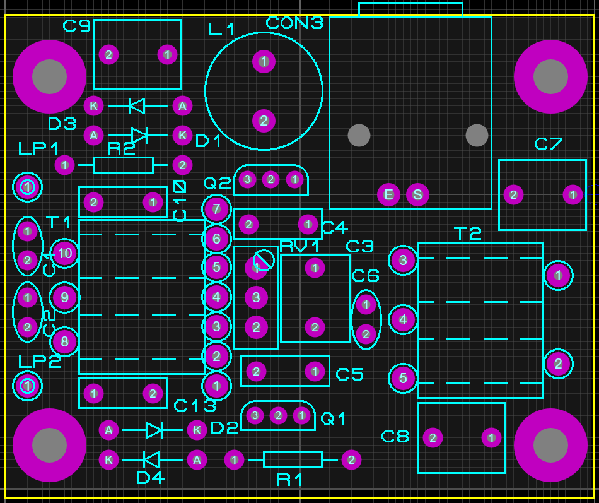Viewport: 599px width, 503px height.
Task: Click the RV1 trimmer adjustment screw symbol
Action: (x=264, y=259)
